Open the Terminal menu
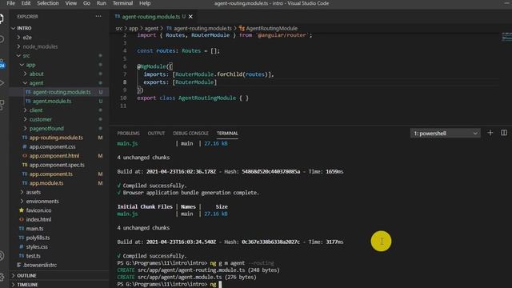This screenshot has height=288, width=512. point(122,3)
